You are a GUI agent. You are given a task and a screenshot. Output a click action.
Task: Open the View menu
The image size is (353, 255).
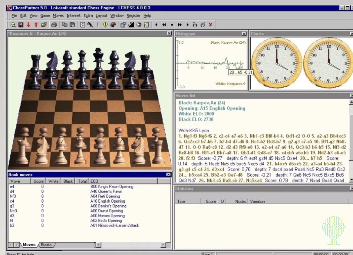coord(33,15)
